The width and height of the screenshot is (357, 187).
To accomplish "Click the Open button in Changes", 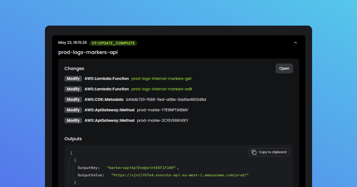I will coord(284,68).
